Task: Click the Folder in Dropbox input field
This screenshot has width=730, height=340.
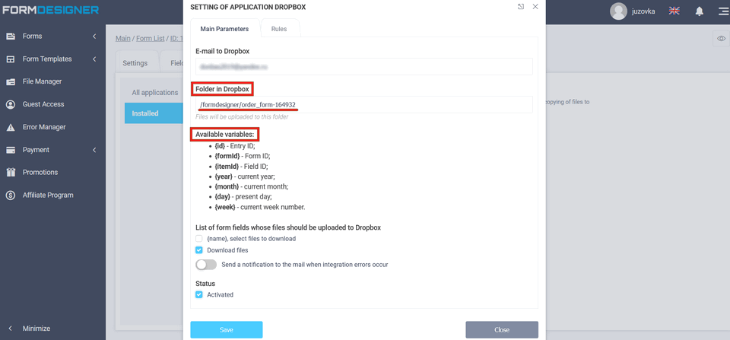Action: (x=363, y=104)
